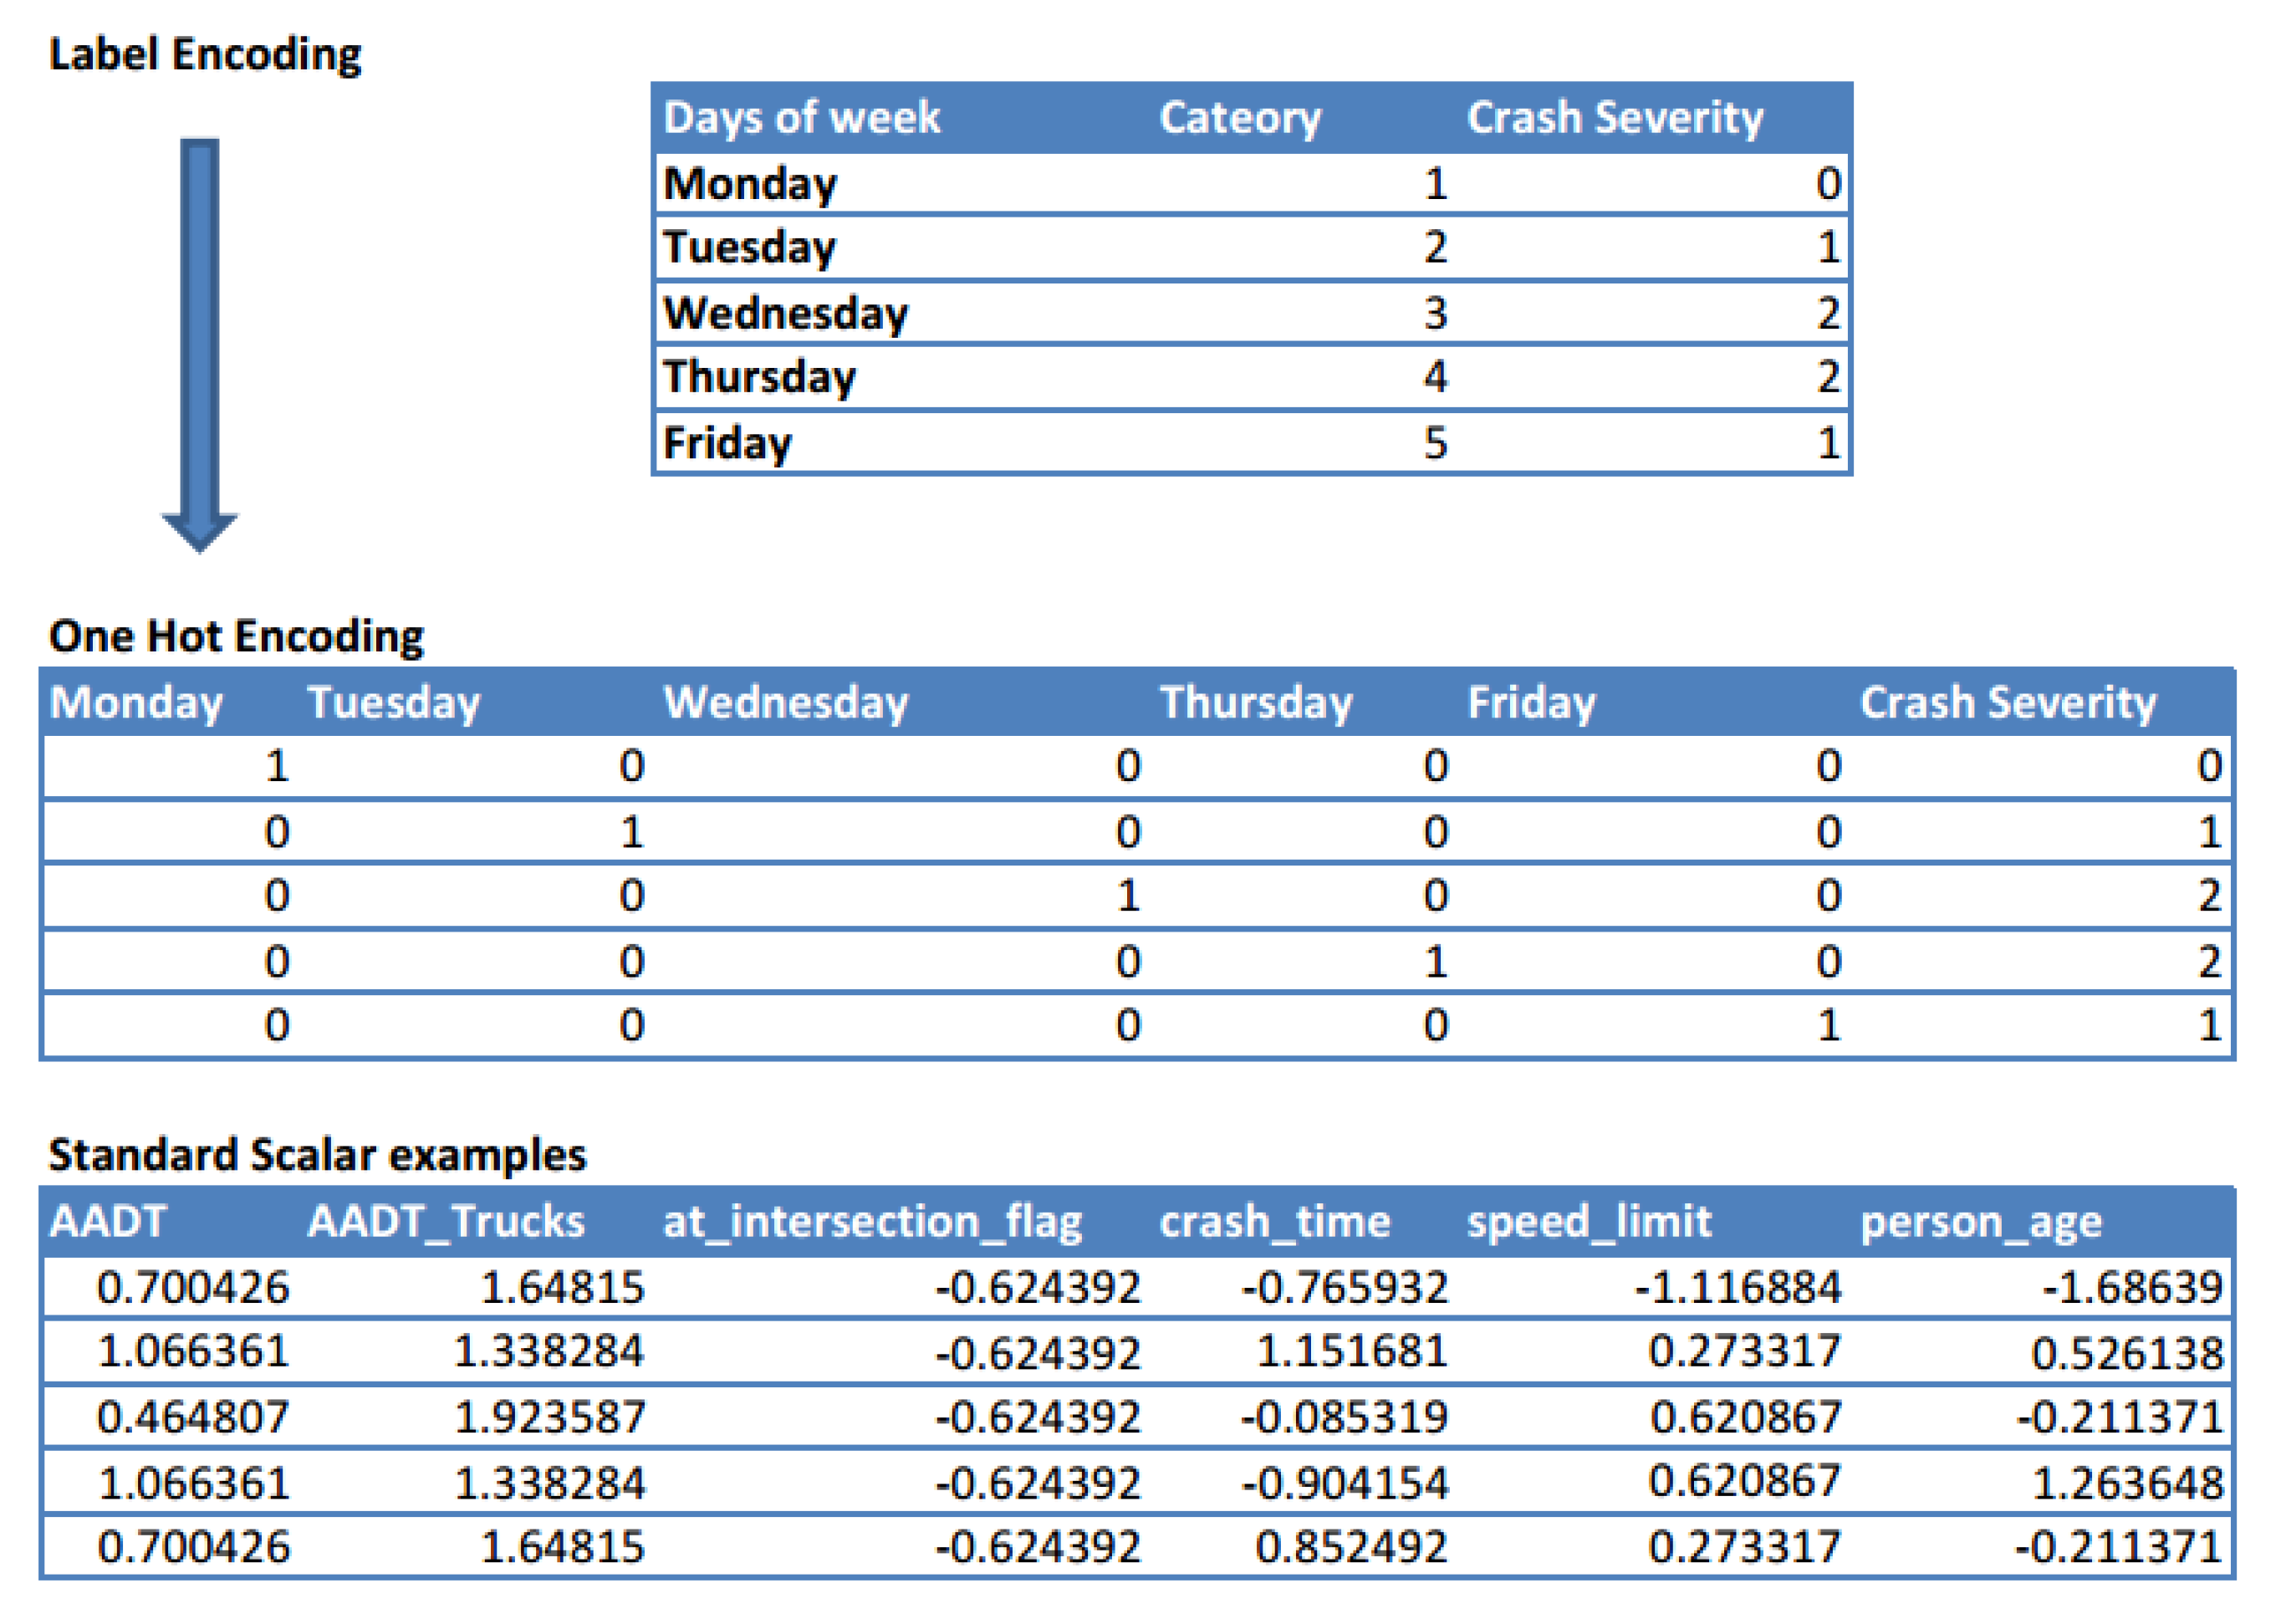Click the Friday row in label encoding table
The width and height of the screenshot is (2281, 1624).
coord(727,443)
